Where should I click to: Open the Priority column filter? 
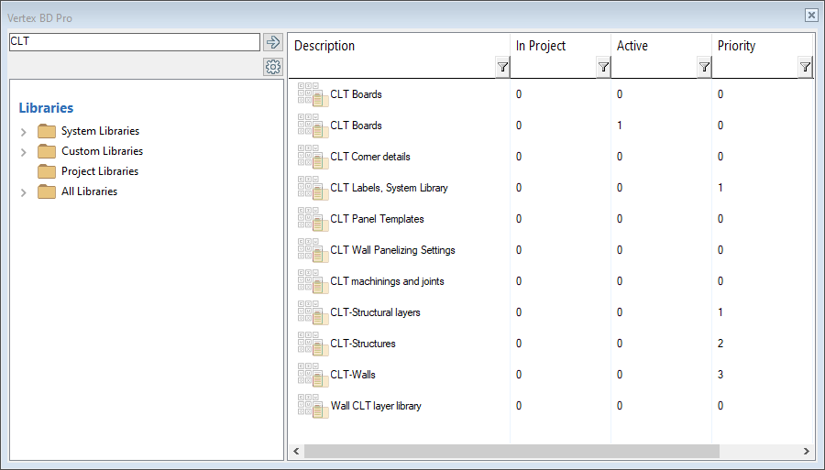pyautogui.click(x=805, y=67)
